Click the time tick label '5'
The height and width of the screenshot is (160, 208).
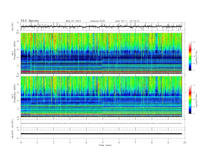pyautogui.click(x=103, y=142)
